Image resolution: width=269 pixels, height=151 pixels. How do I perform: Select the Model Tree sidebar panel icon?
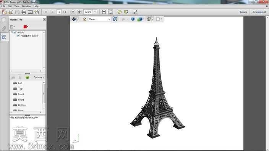pyautogui.click(x=4, y=37)
